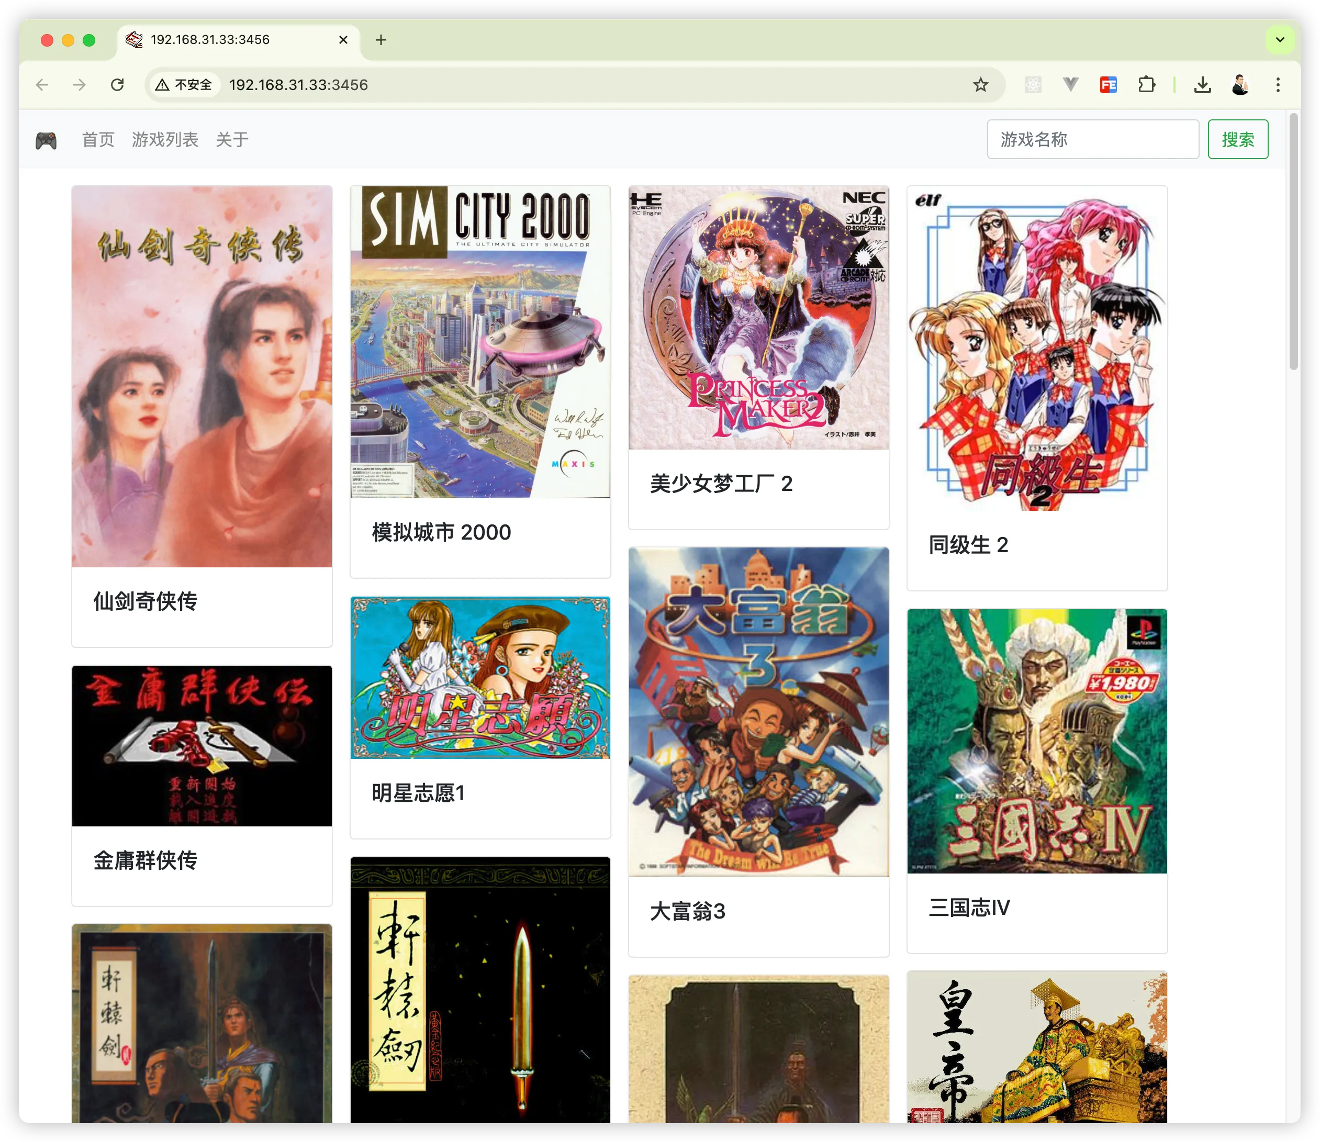Open the 同级生 2 cover image

1037,349
